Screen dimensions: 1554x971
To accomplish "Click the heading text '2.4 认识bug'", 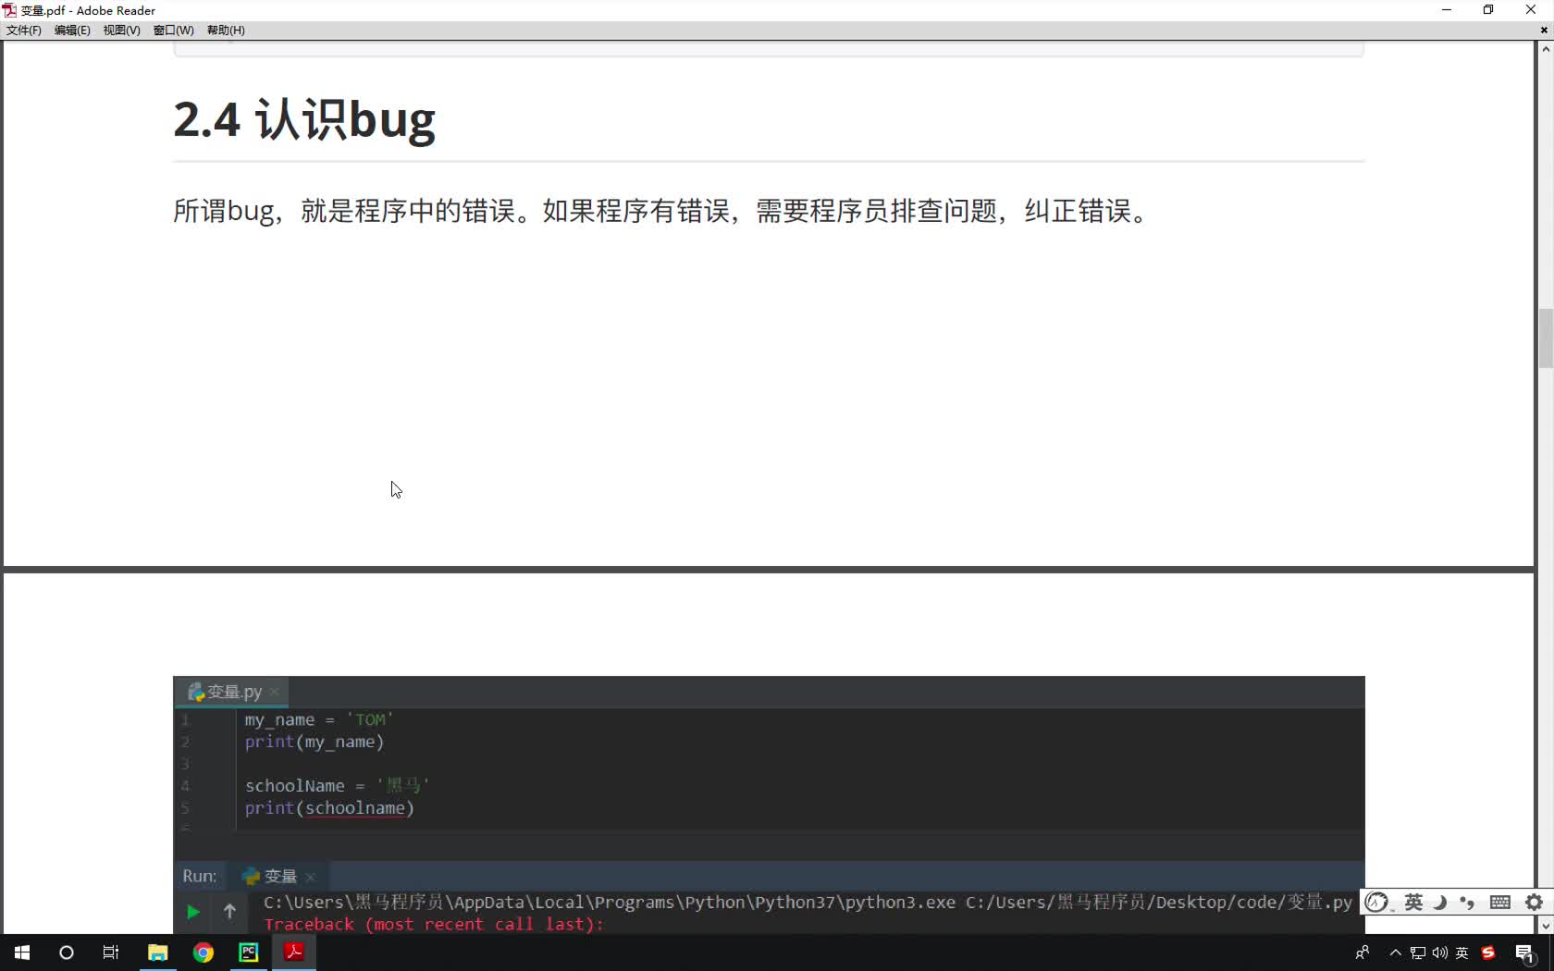I will (x=304, y=119).
